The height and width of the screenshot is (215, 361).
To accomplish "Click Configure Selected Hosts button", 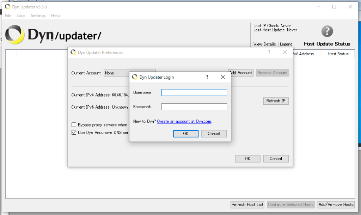I will 291,204.
